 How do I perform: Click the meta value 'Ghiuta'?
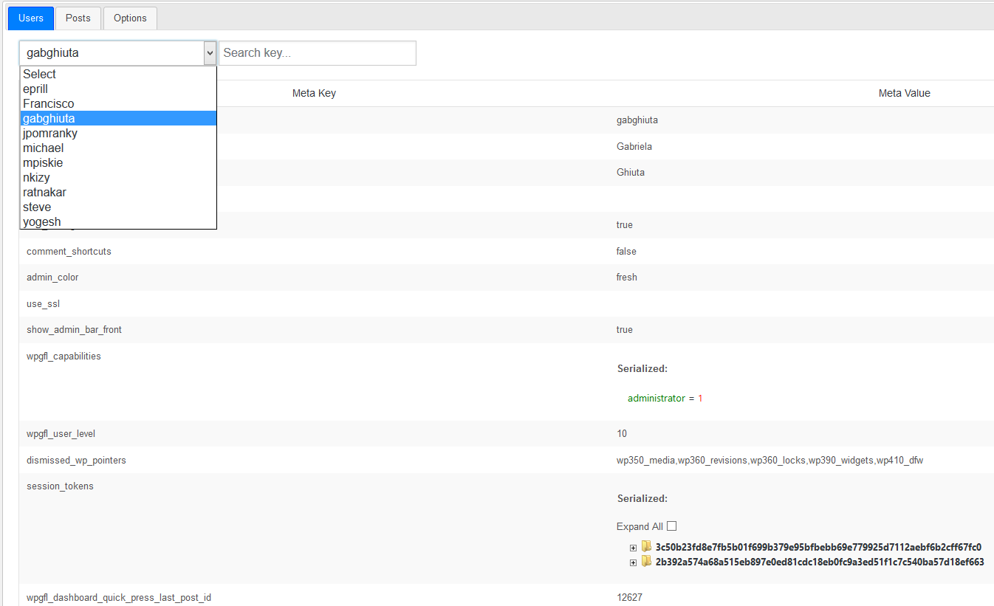point(631,172)
